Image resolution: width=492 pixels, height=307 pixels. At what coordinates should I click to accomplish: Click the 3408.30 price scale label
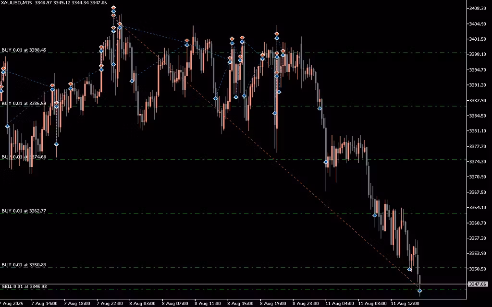(x=477, y=9)
